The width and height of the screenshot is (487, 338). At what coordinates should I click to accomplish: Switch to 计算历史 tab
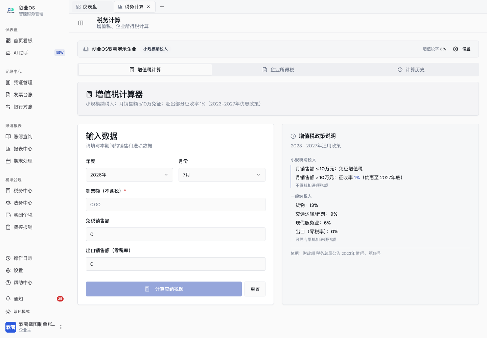point(411,70)
